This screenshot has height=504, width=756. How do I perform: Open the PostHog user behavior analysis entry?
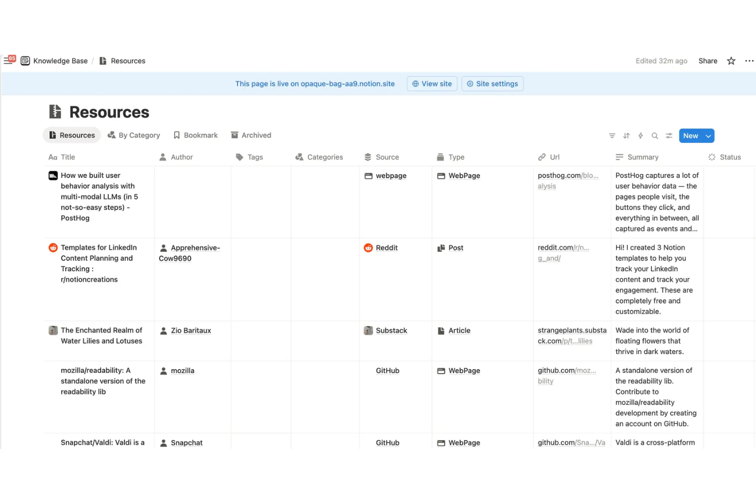pyautogui.click(x=99, y=197)
